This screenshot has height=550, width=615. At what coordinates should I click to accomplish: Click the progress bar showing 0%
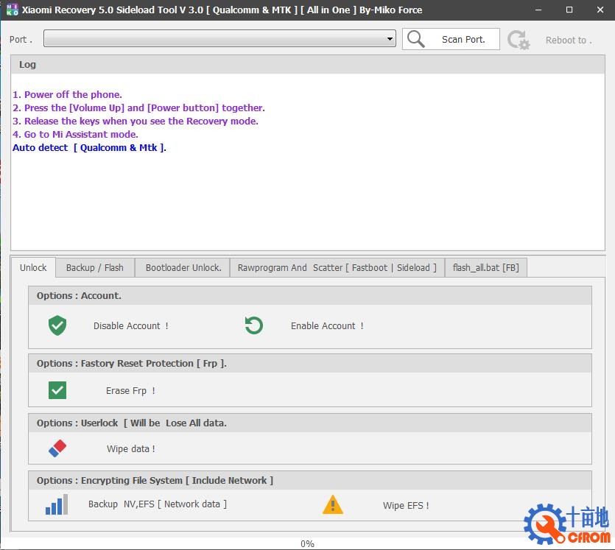(307, 543)
